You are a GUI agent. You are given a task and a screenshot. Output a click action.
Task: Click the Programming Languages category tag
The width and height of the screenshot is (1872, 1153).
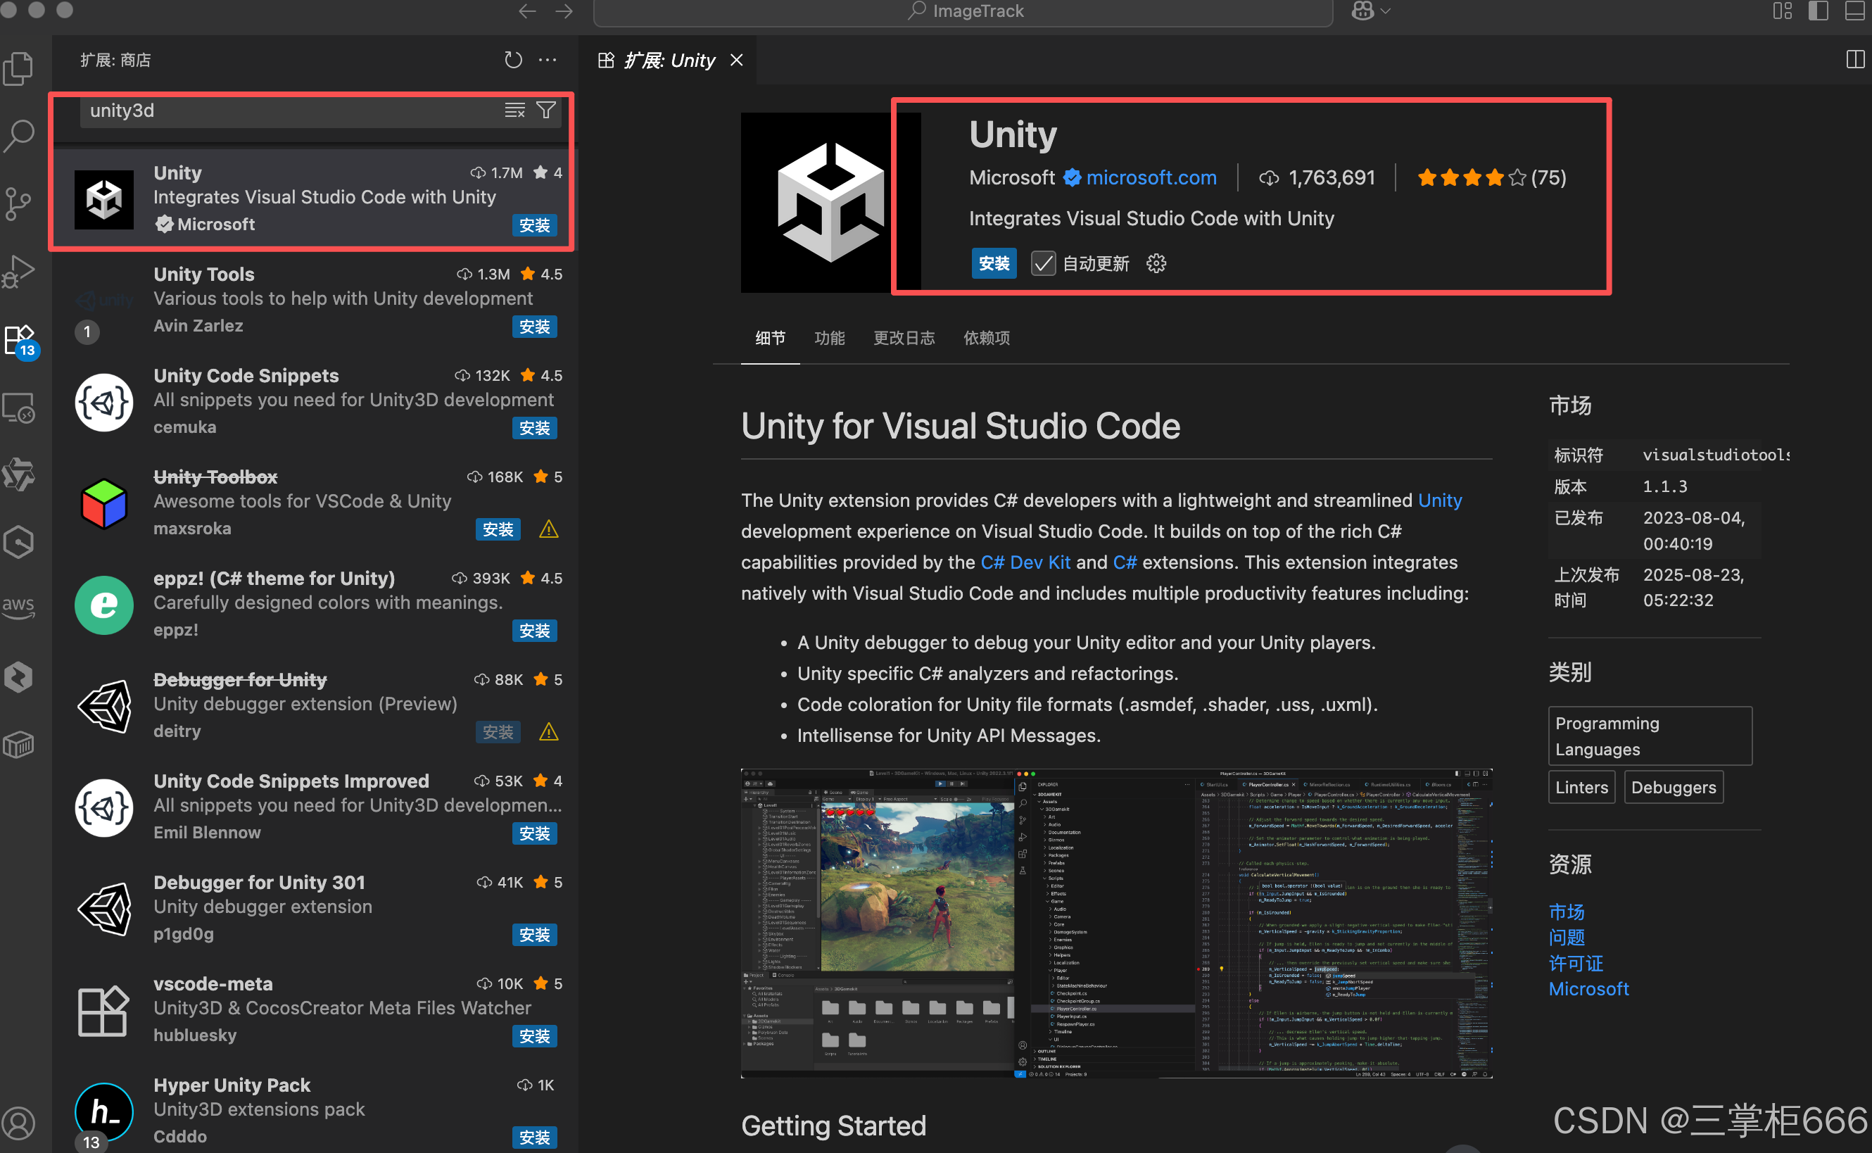tap(1650, 736)
